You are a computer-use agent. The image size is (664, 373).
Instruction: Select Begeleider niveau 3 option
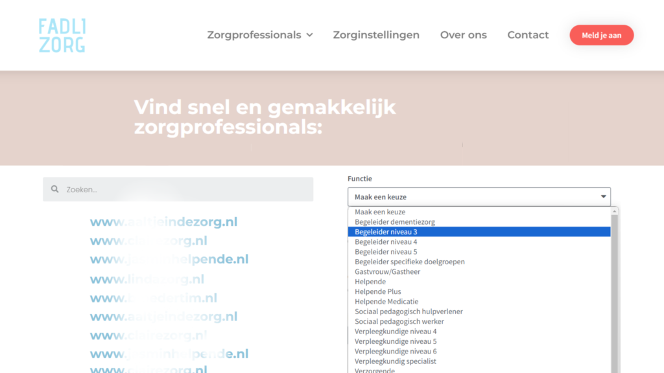click(386, 232)
